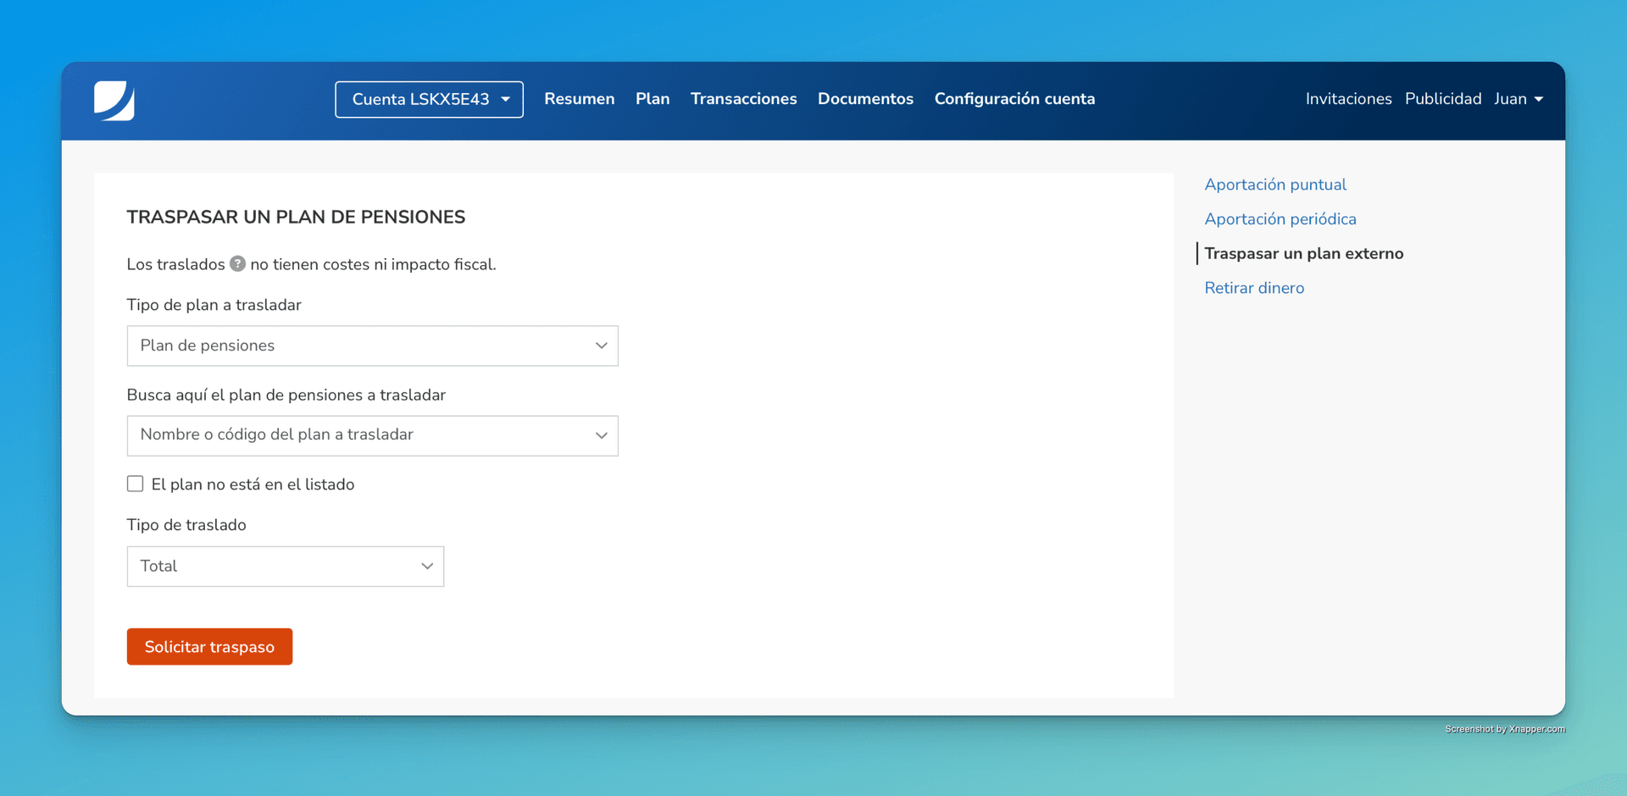Click the 'Busca aquí el plan de pensiones' label
Viewport: 1627px width, 796px height.
coord(286,395)
